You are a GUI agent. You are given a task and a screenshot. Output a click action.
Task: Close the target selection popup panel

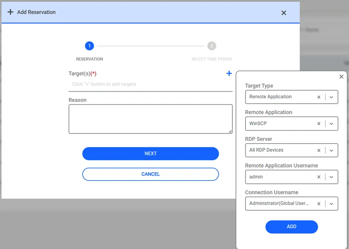[341, 77]
